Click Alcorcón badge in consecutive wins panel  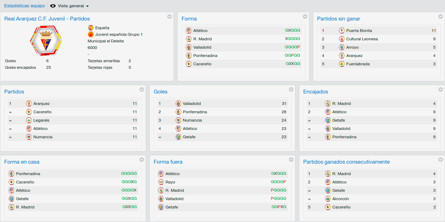pos(328,199)
